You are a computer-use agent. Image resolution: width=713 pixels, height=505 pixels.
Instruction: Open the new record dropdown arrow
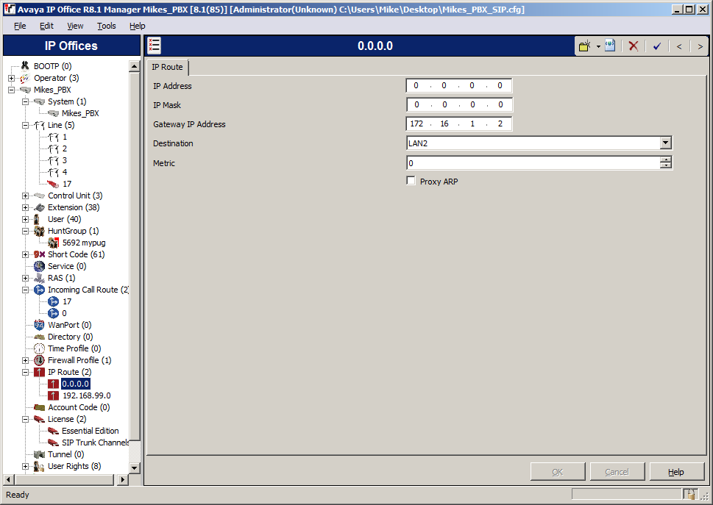pyautogui.click(x=598, y=46)
